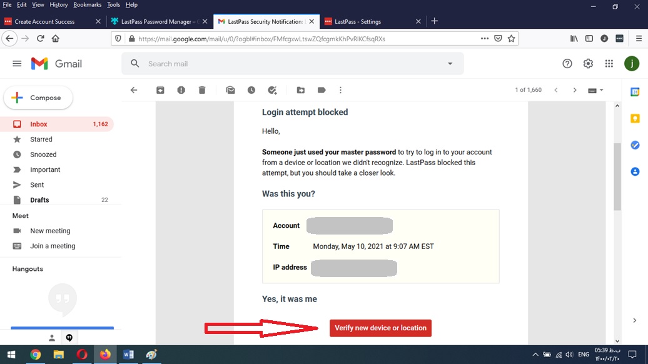Open Gmail Settings gear icon
Screen dimensions: 648x364
[588, 64]
